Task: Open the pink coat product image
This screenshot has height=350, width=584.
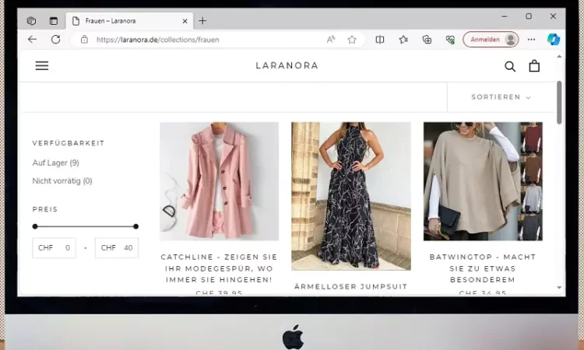Action: (x=219, y=181)
